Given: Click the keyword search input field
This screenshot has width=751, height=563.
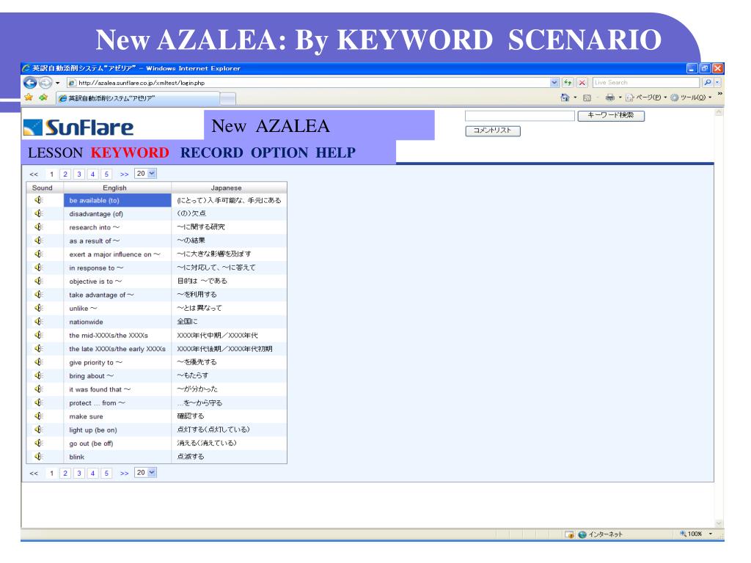Looking at the screenshot, I should tap(519, 115).
